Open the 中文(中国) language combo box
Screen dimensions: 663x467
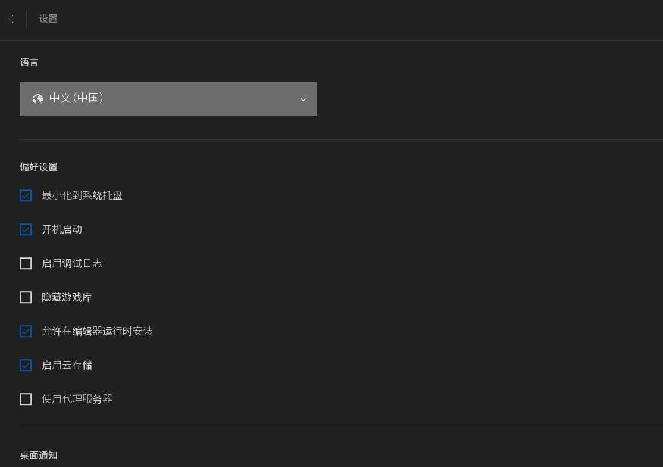[168, 99]
